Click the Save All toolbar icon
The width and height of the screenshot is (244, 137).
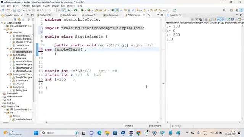point(19,10)
